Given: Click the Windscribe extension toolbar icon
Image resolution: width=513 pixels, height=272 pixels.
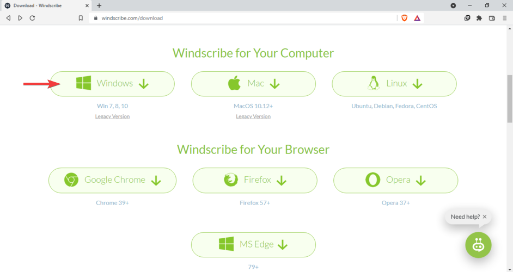Looking at the screenshot, I should pyautogui.click(x=467, y=18).
